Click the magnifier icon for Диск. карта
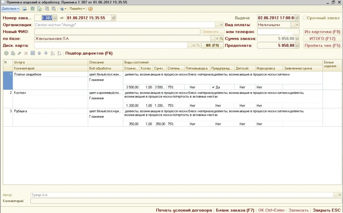 click(x=198, y=45)
